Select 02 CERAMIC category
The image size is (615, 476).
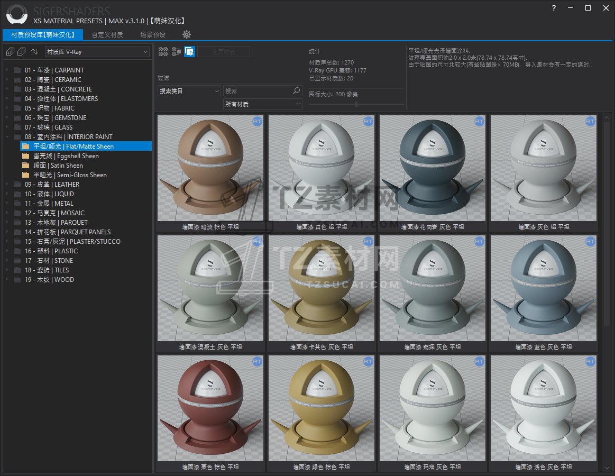tap(53, 80)
